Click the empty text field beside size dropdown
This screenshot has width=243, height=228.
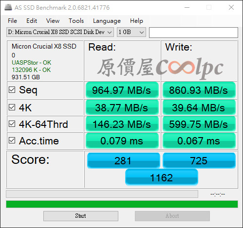coord(193,33)
